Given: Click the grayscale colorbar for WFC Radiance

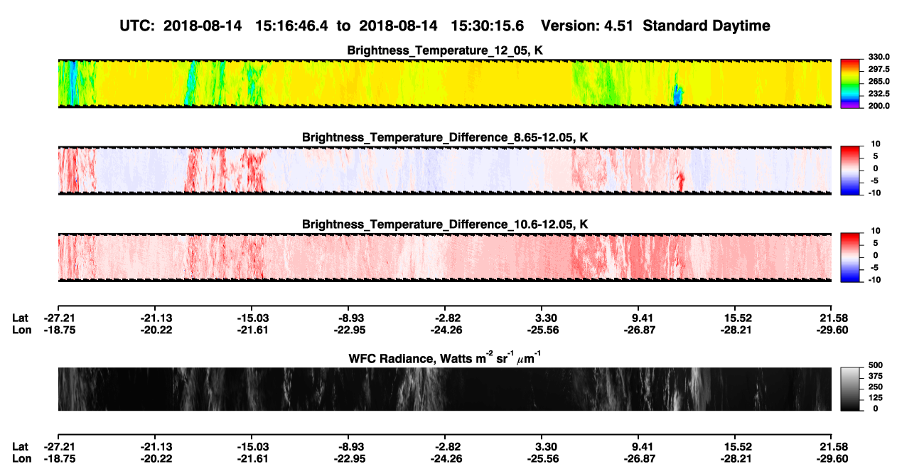Looking at the screenshot, I should pos(850,389).
